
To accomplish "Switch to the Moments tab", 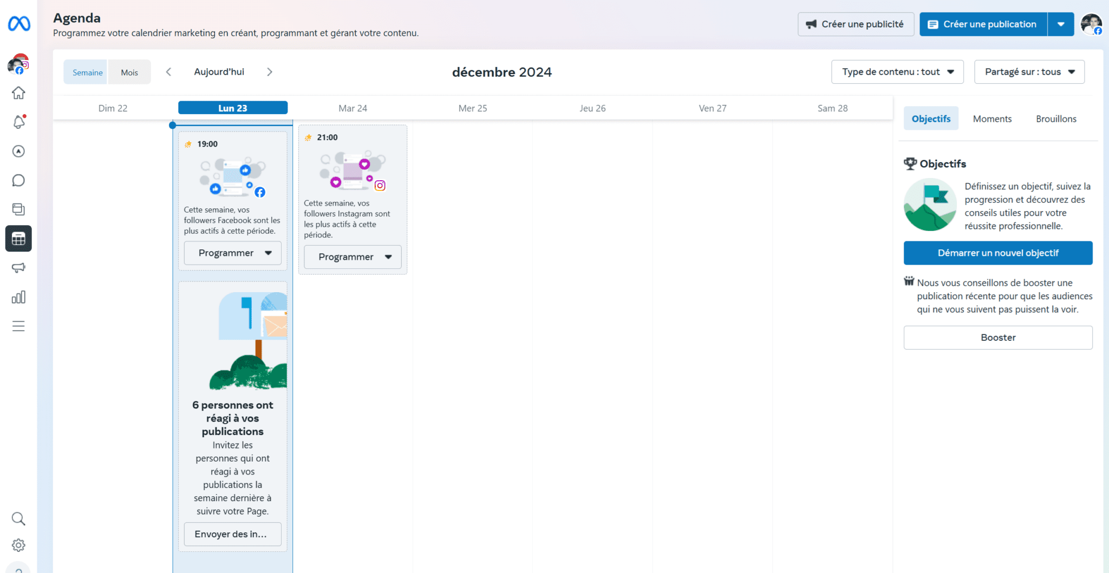I will coord(992,119).
